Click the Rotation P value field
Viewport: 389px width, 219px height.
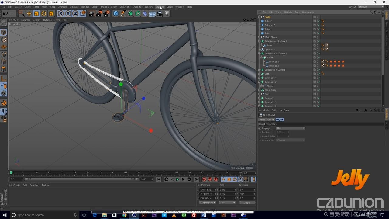[247, 194]
